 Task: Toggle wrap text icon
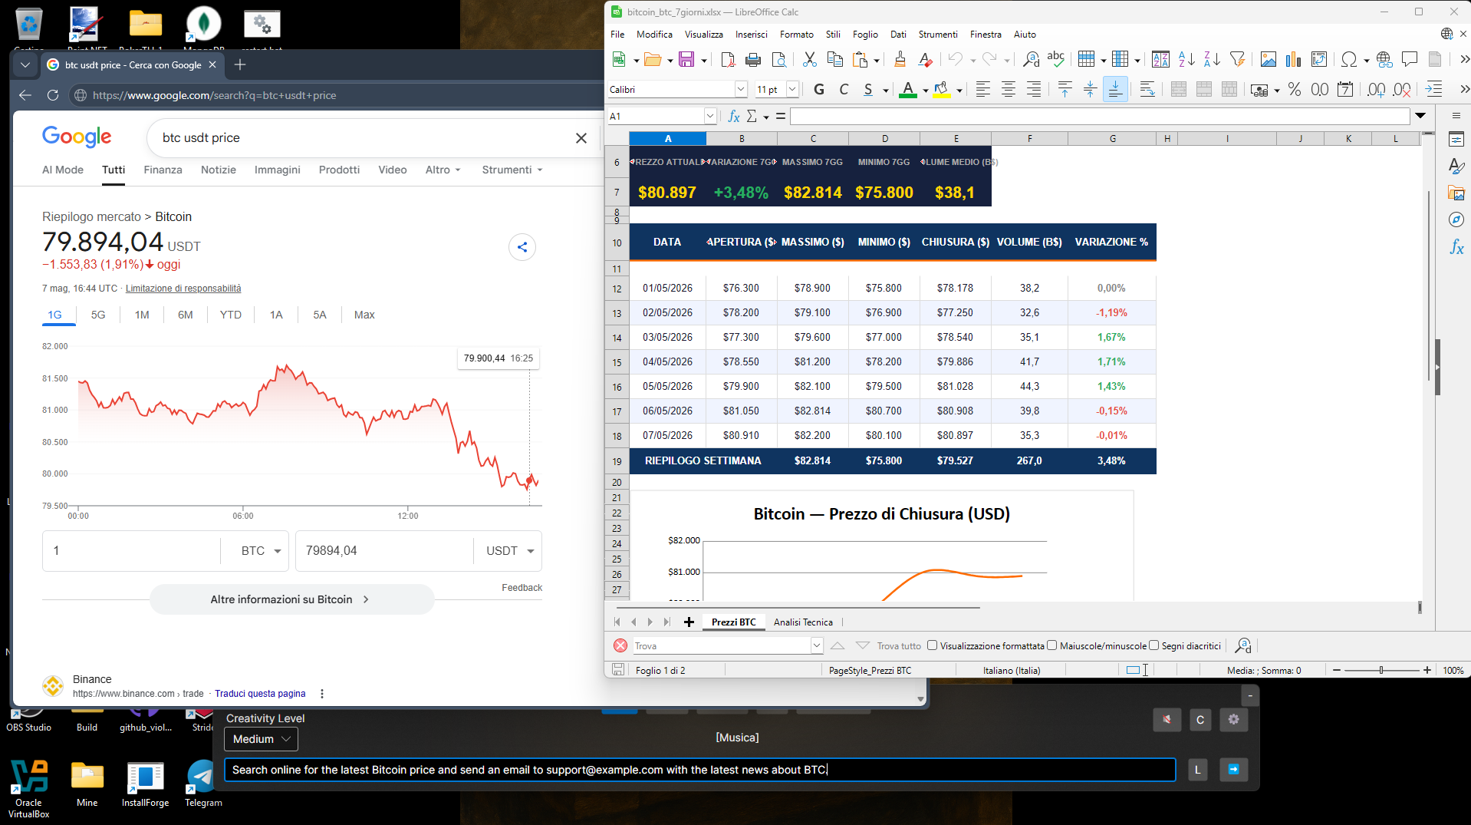(1147, 90)
